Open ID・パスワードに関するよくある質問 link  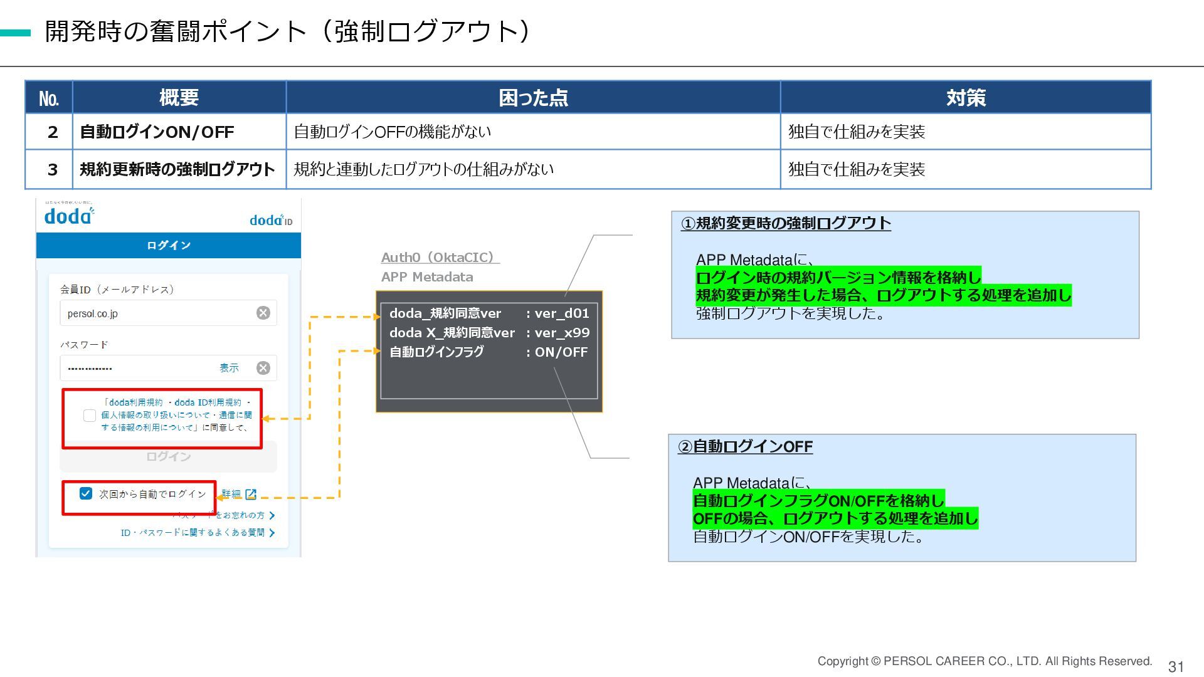(193, 533)
